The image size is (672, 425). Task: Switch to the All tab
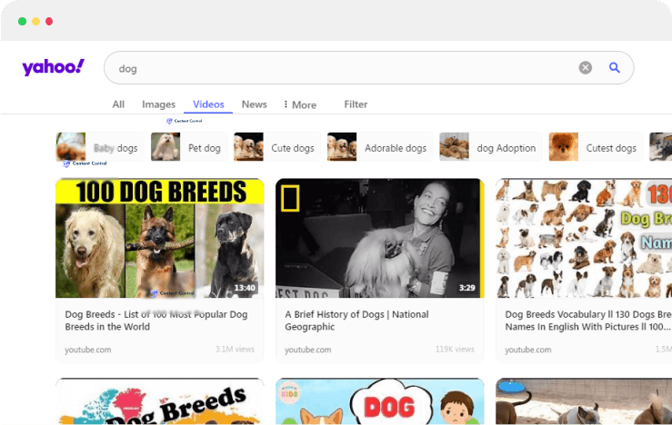(x=118, y=104)
